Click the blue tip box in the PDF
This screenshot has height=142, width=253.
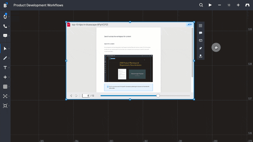[128, 87]
